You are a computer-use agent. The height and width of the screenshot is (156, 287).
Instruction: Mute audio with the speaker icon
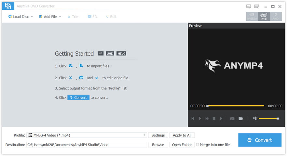[x=255, y=119]
